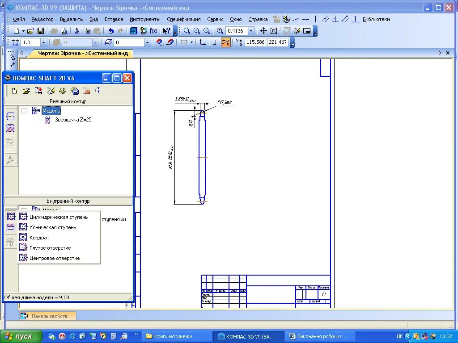This screenshot has height=343, width=458.
Task: Choose Центровое отверстие from popup
Action: click(x=59, y=258)
